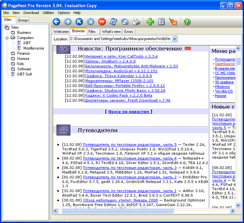This screenshot has height=223, width=244.
Task: Switch to the Groups tab
Action: (x=23, y=20)
